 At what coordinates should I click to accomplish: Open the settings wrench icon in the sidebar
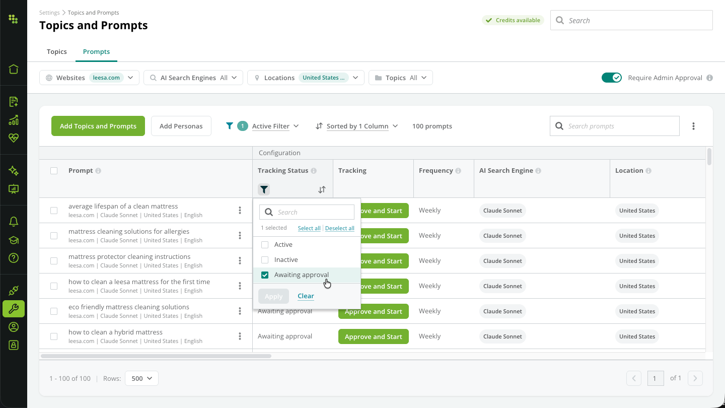14,309
